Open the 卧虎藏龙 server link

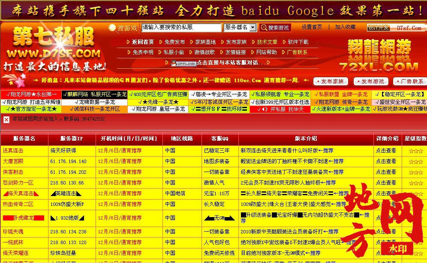tap(24, 218)
